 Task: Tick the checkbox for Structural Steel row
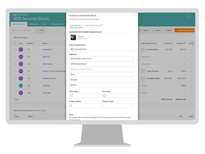(x=15, y=78)
